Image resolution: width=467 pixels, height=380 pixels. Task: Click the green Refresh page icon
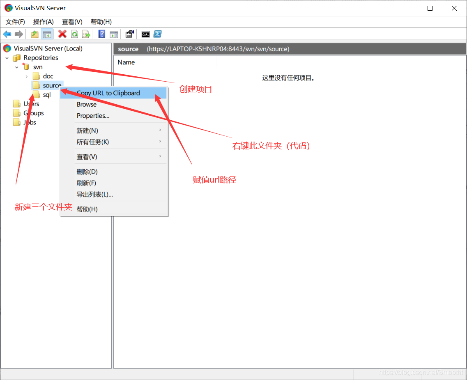74,34
